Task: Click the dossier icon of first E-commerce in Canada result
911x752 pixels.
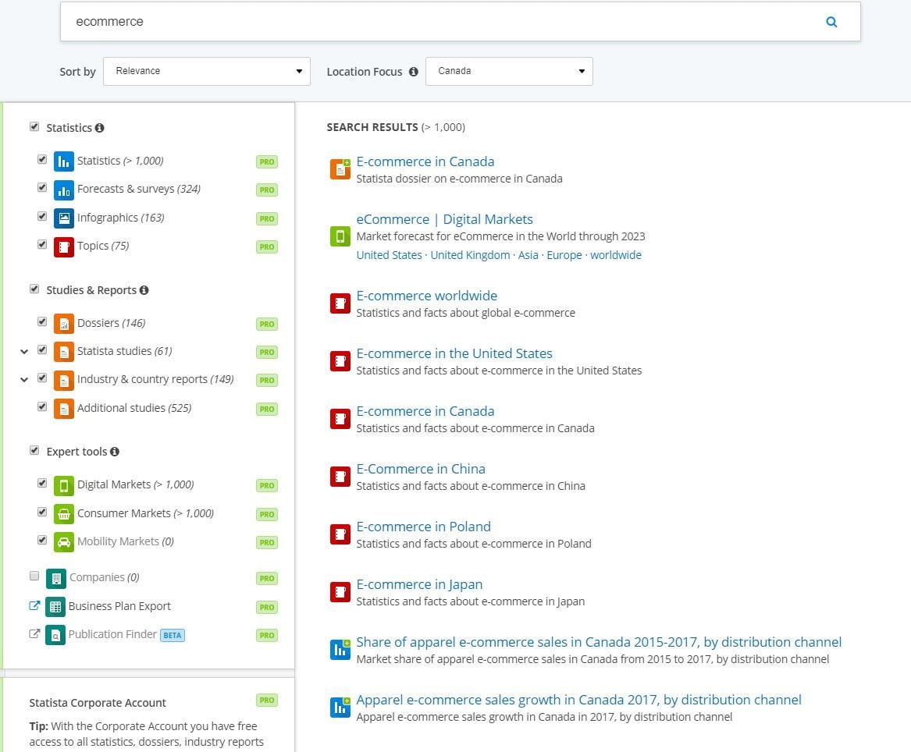Action: [340, 169]
